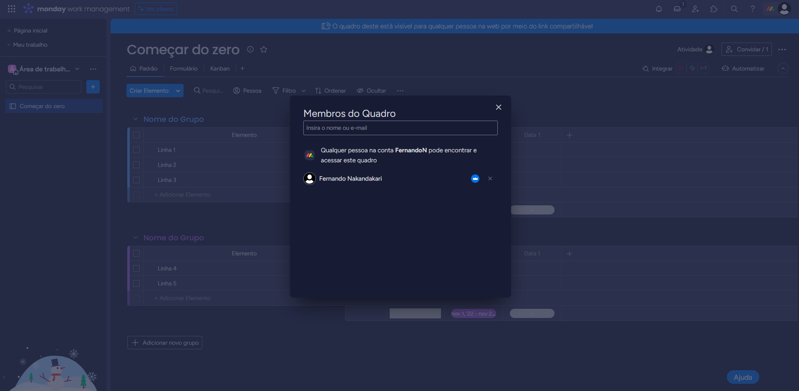Open the Atividade log
Image resolution: width=799 pixels, height=391 pixels.
coord(696,49)
